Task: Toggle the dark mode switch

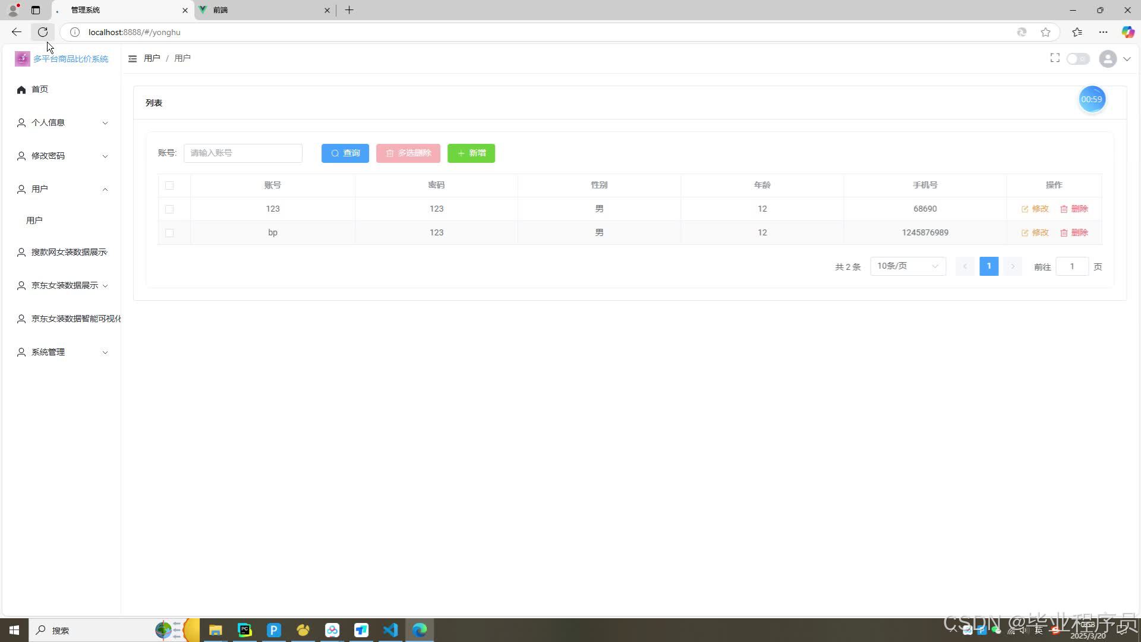Action: point(1077,59)
